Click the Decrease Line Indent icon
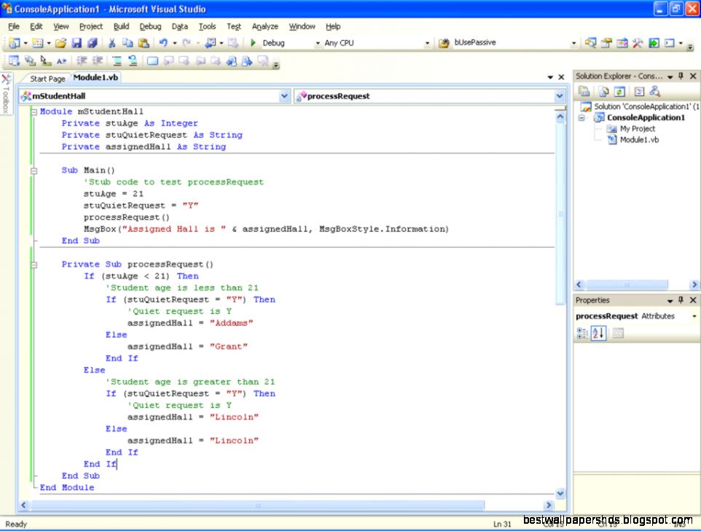The height and width of the screenshot is (531, 701). pos(82,60)
